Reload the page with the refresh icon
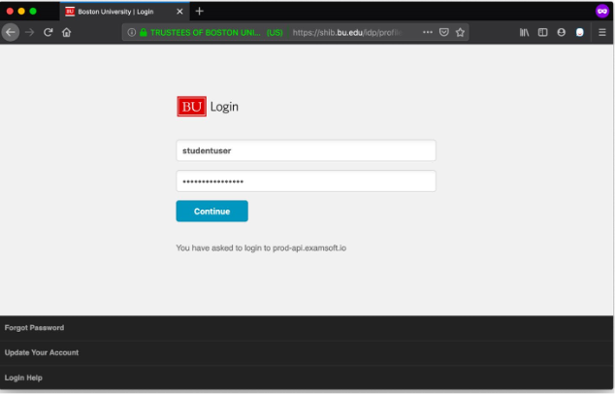 48,32
